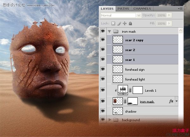The width and height of the screenshot is (190, 137).
Task: Click the Opacity 100% value field
Action: pyautogui.click(x=161, y=15)
